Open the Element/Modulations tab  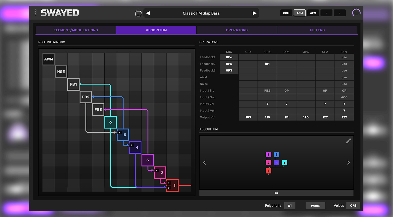[x=76, y=30]
